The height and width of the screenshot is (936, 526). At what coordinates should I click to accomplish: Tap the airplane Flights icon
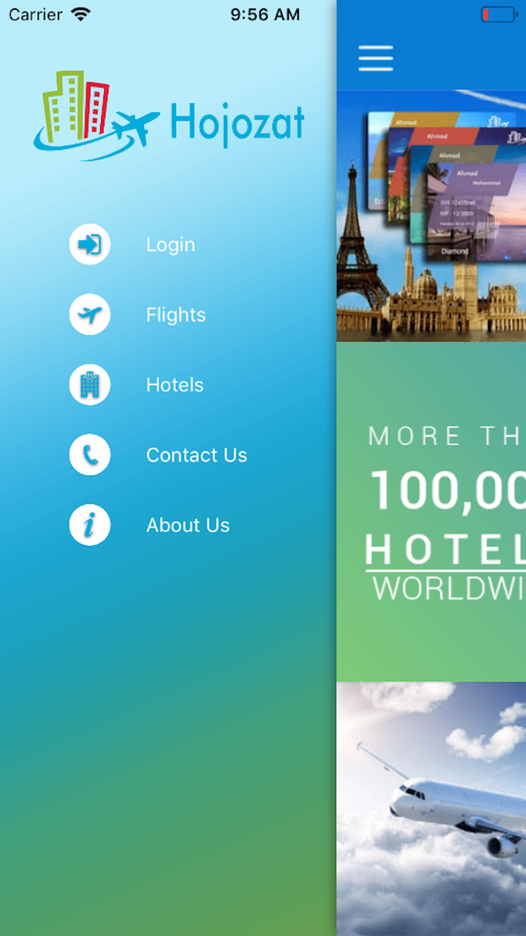coord(90,314)
